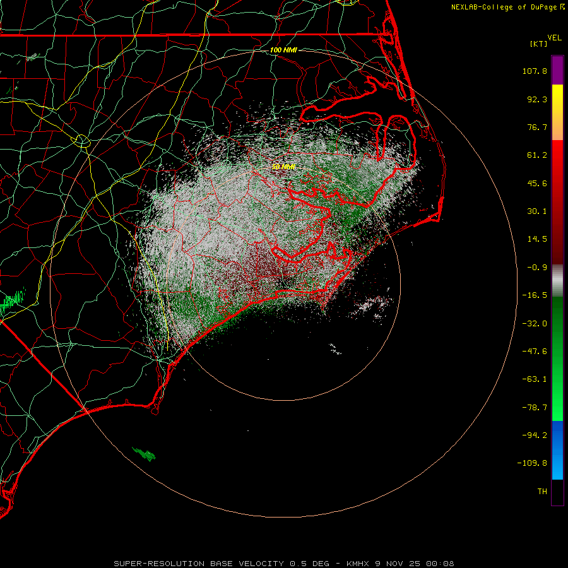
Task: Click the TH threshold label
Action: point(542,492)
